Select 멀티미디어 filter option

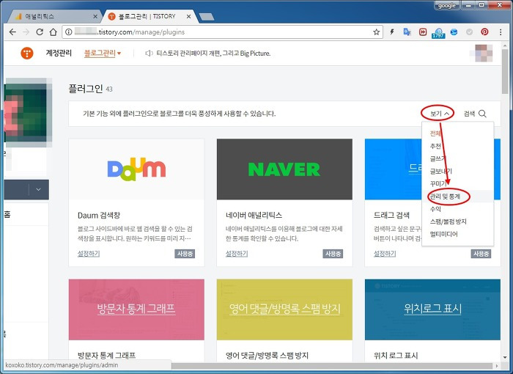point(443,234)
